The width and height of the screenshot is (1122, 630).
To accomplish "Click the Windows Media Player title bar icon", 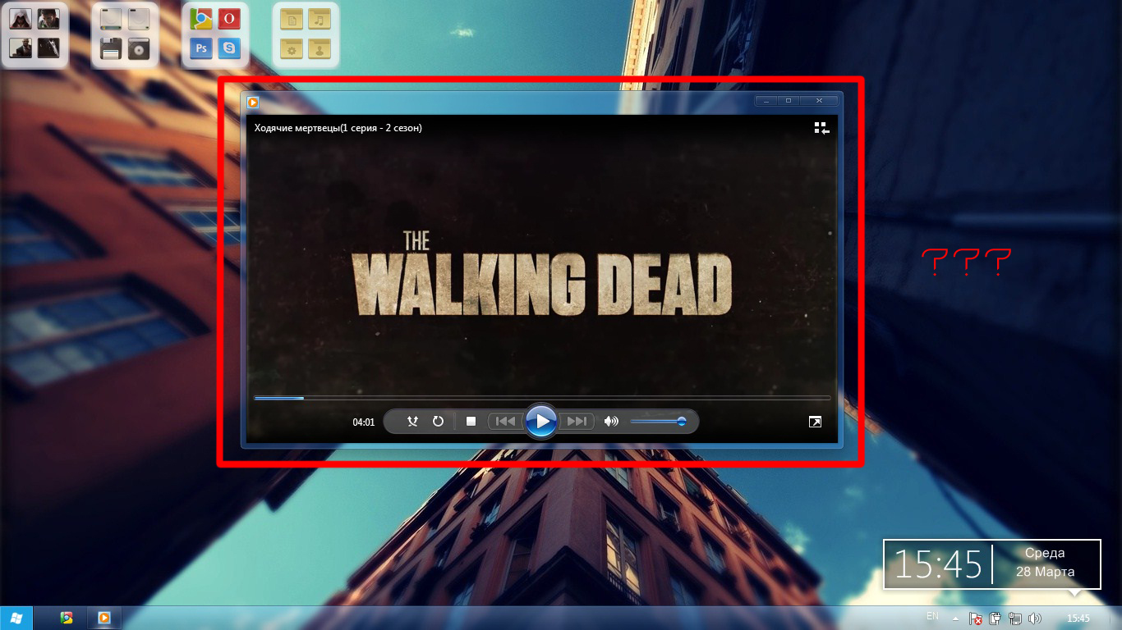I will [253, 103].
